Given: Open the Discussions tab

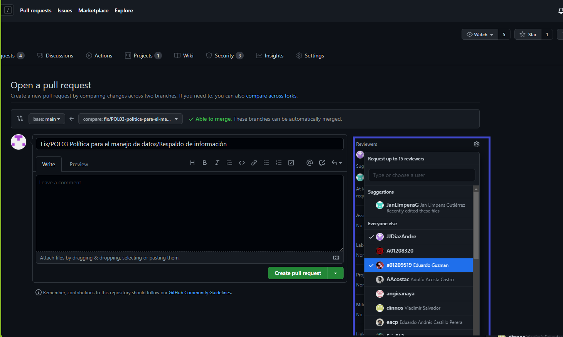Looking at the screenshot, I should click(x=55, y=56).
